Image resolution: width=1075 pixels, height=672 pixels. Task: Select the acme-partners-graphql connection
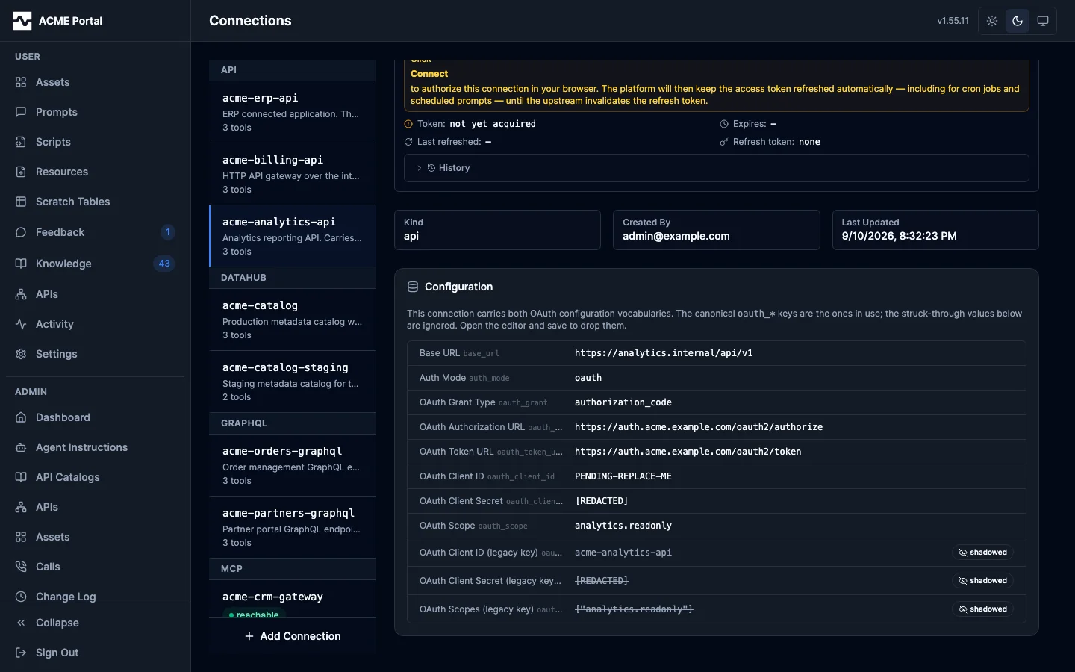pos(293,527)
